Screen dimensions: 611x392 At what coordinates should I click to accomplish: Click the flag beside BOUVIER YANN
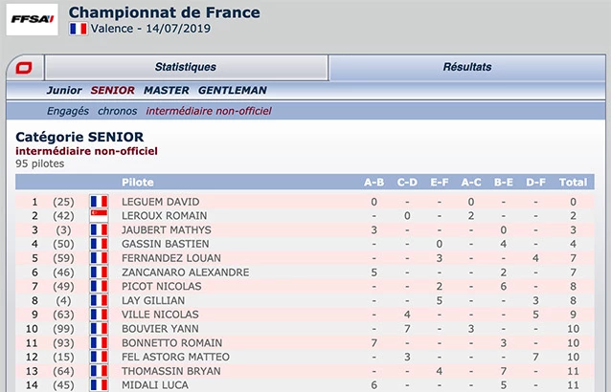pos(99,329)
